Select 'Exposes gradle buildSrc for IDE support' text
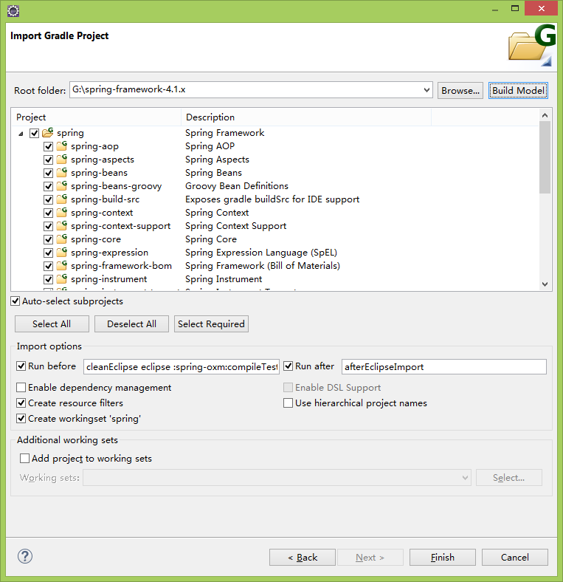 coord(272,199)
